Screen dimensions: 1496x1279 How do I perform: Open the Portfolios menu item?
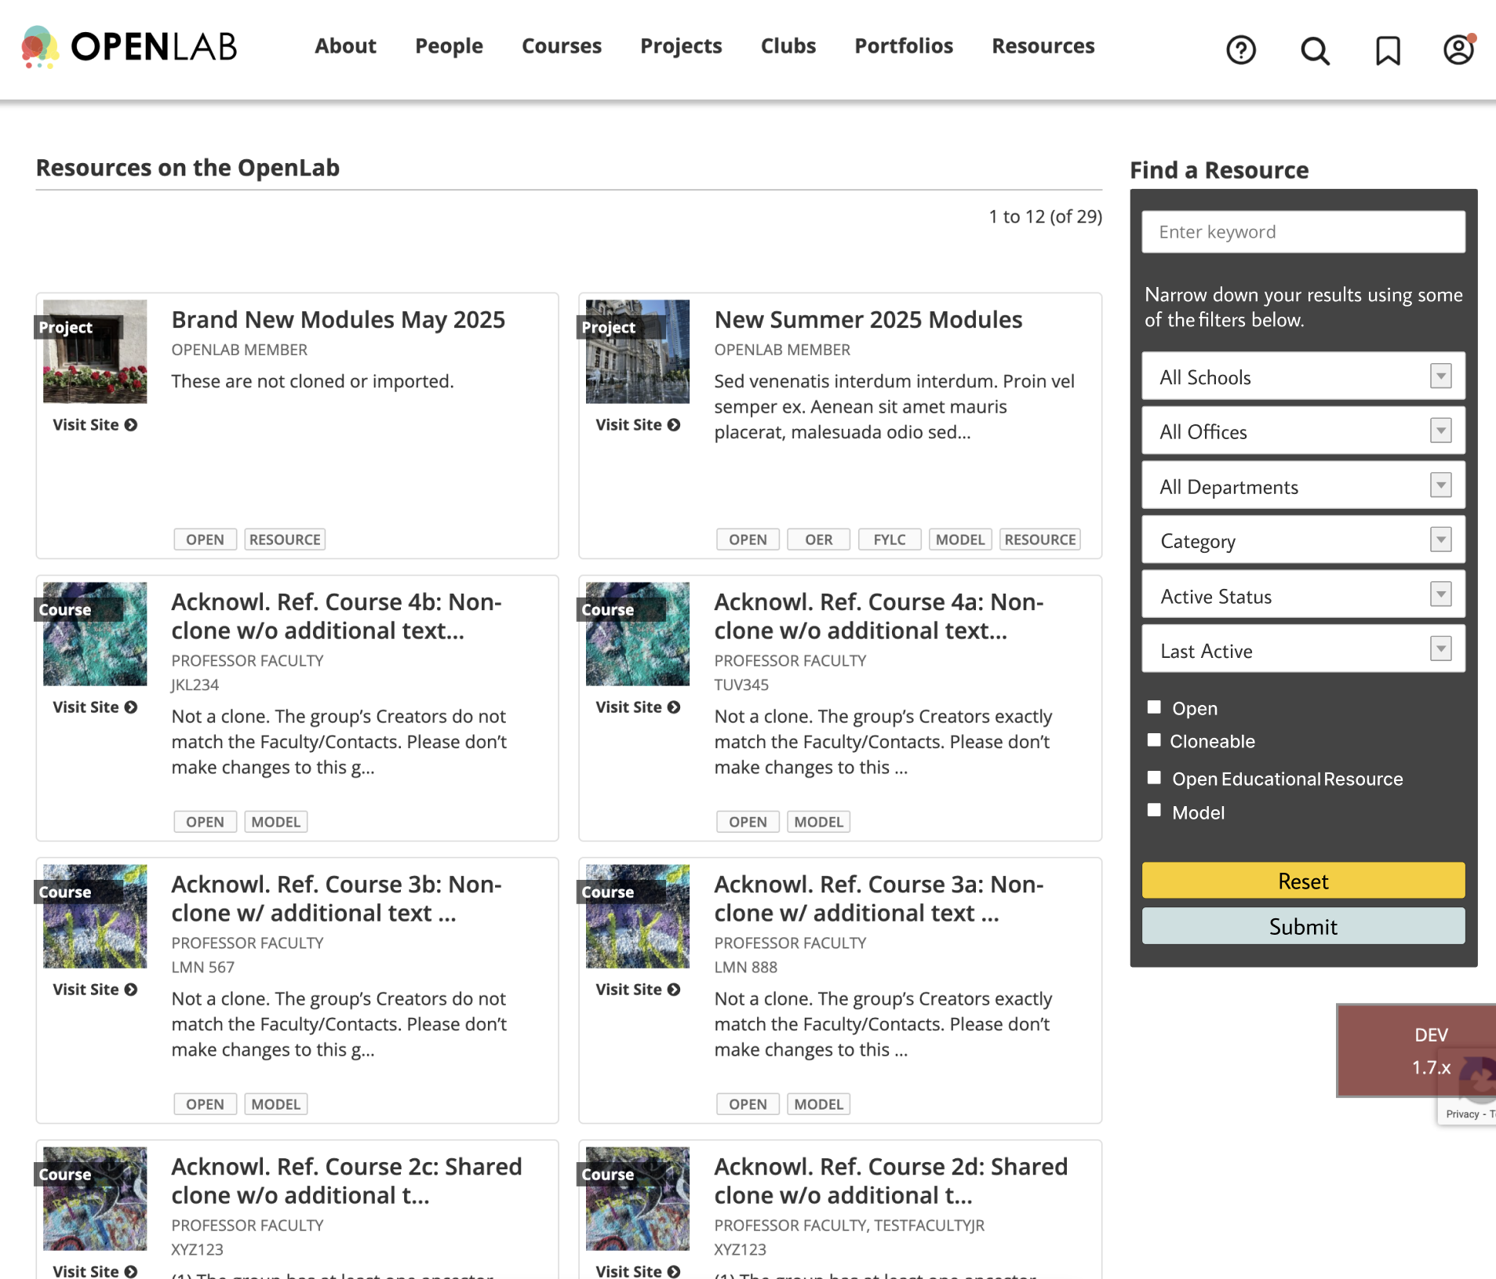pyautogui.click(x=903, y=46)
